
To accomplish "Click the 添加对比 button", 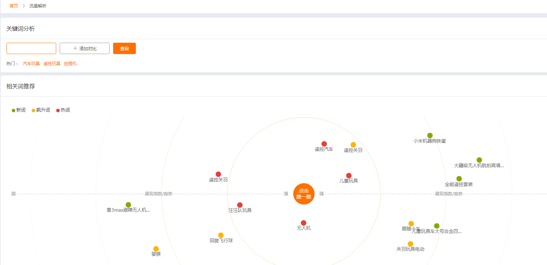I will (85, 48).
